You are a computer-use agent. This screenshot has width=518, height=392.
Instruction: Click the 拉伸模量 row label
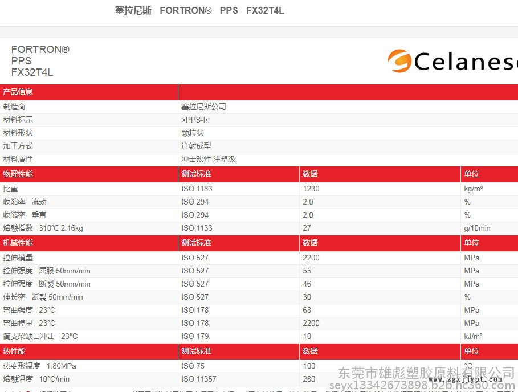point(18,258)
